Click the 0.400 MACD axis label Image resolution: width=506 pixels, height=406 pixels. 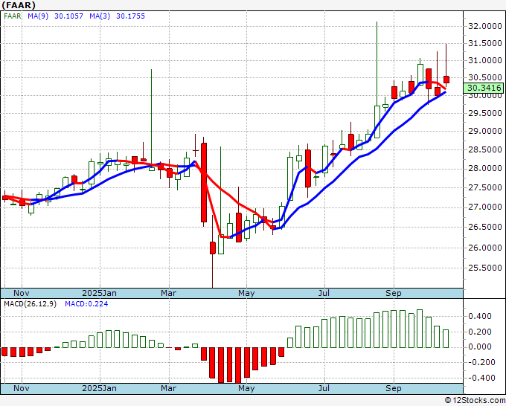click(480, 316)
